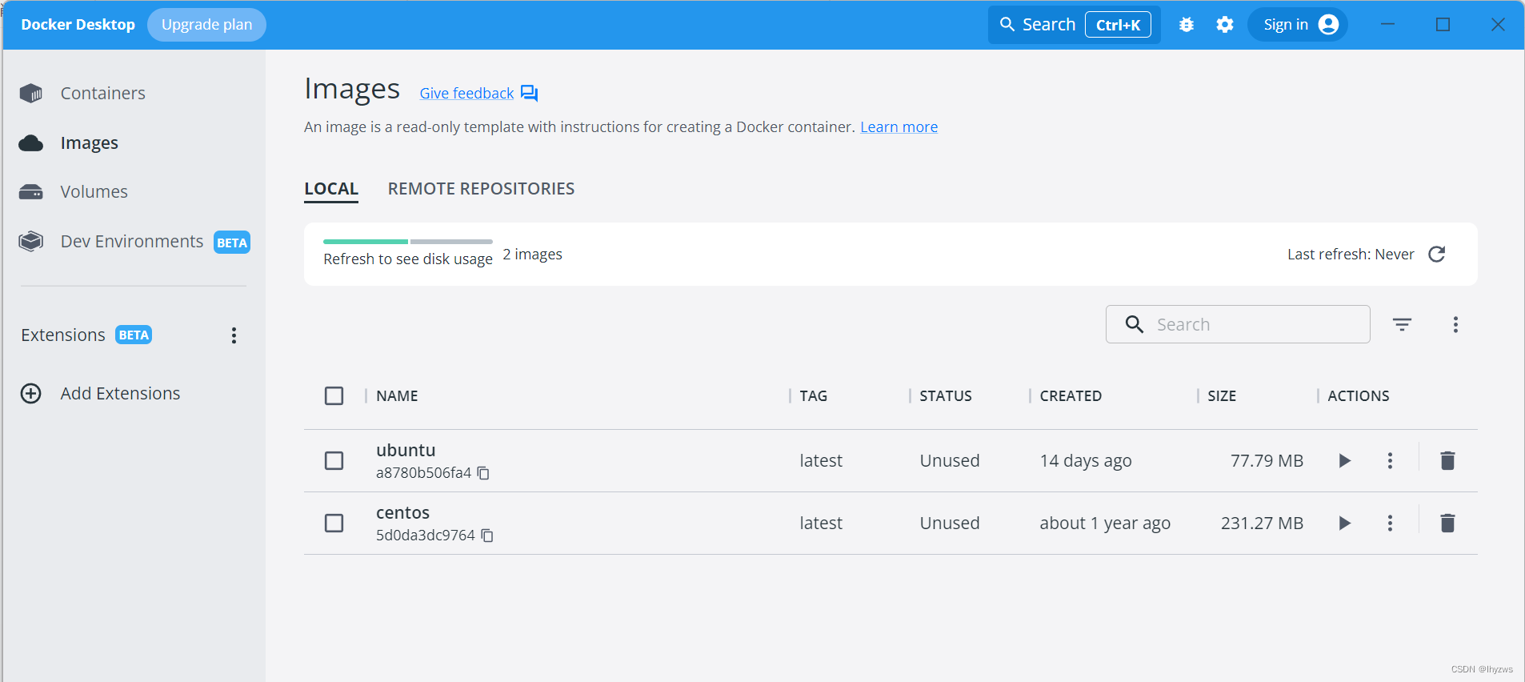The width and height of the screenshot is (1525, 682).
Task: Click the Extensions label in the sidebar
Action: [x=63, y=335]
